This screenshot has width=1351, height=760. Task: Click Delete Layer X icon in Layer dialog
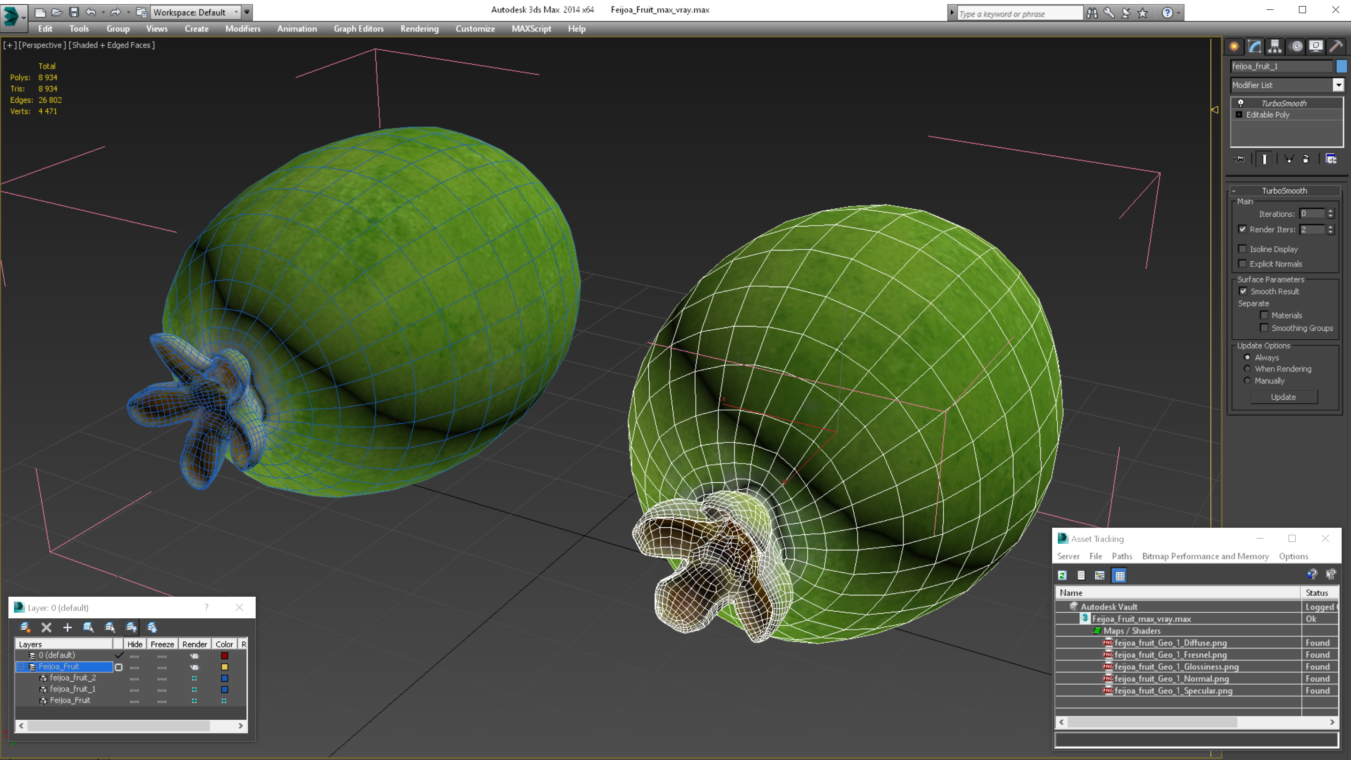click(x=46, y=627)
